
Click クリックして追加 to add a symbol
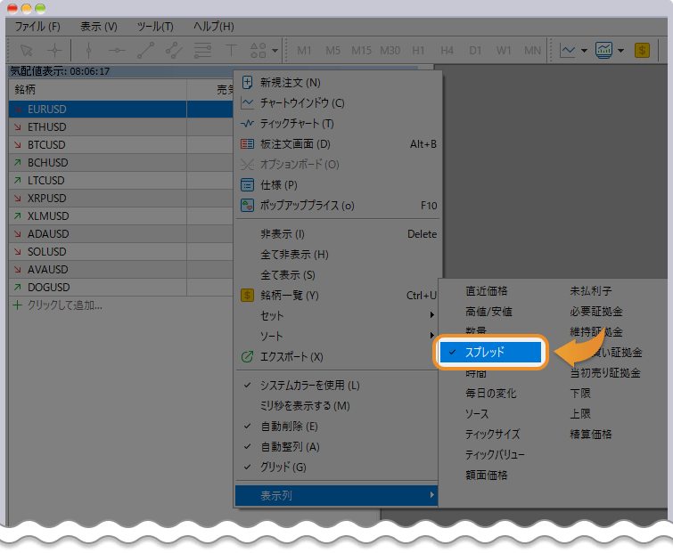(x=64, y=305)
